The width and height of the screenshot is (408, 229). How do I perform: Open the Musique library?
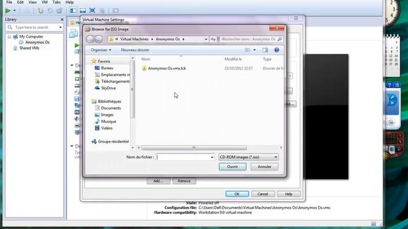coord(108,121)
